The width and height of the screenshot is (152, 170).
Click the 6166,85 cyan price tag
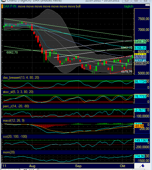click(x=140, y=48)
